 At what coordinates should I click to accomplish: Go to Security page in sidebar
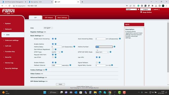pos(8,57)
